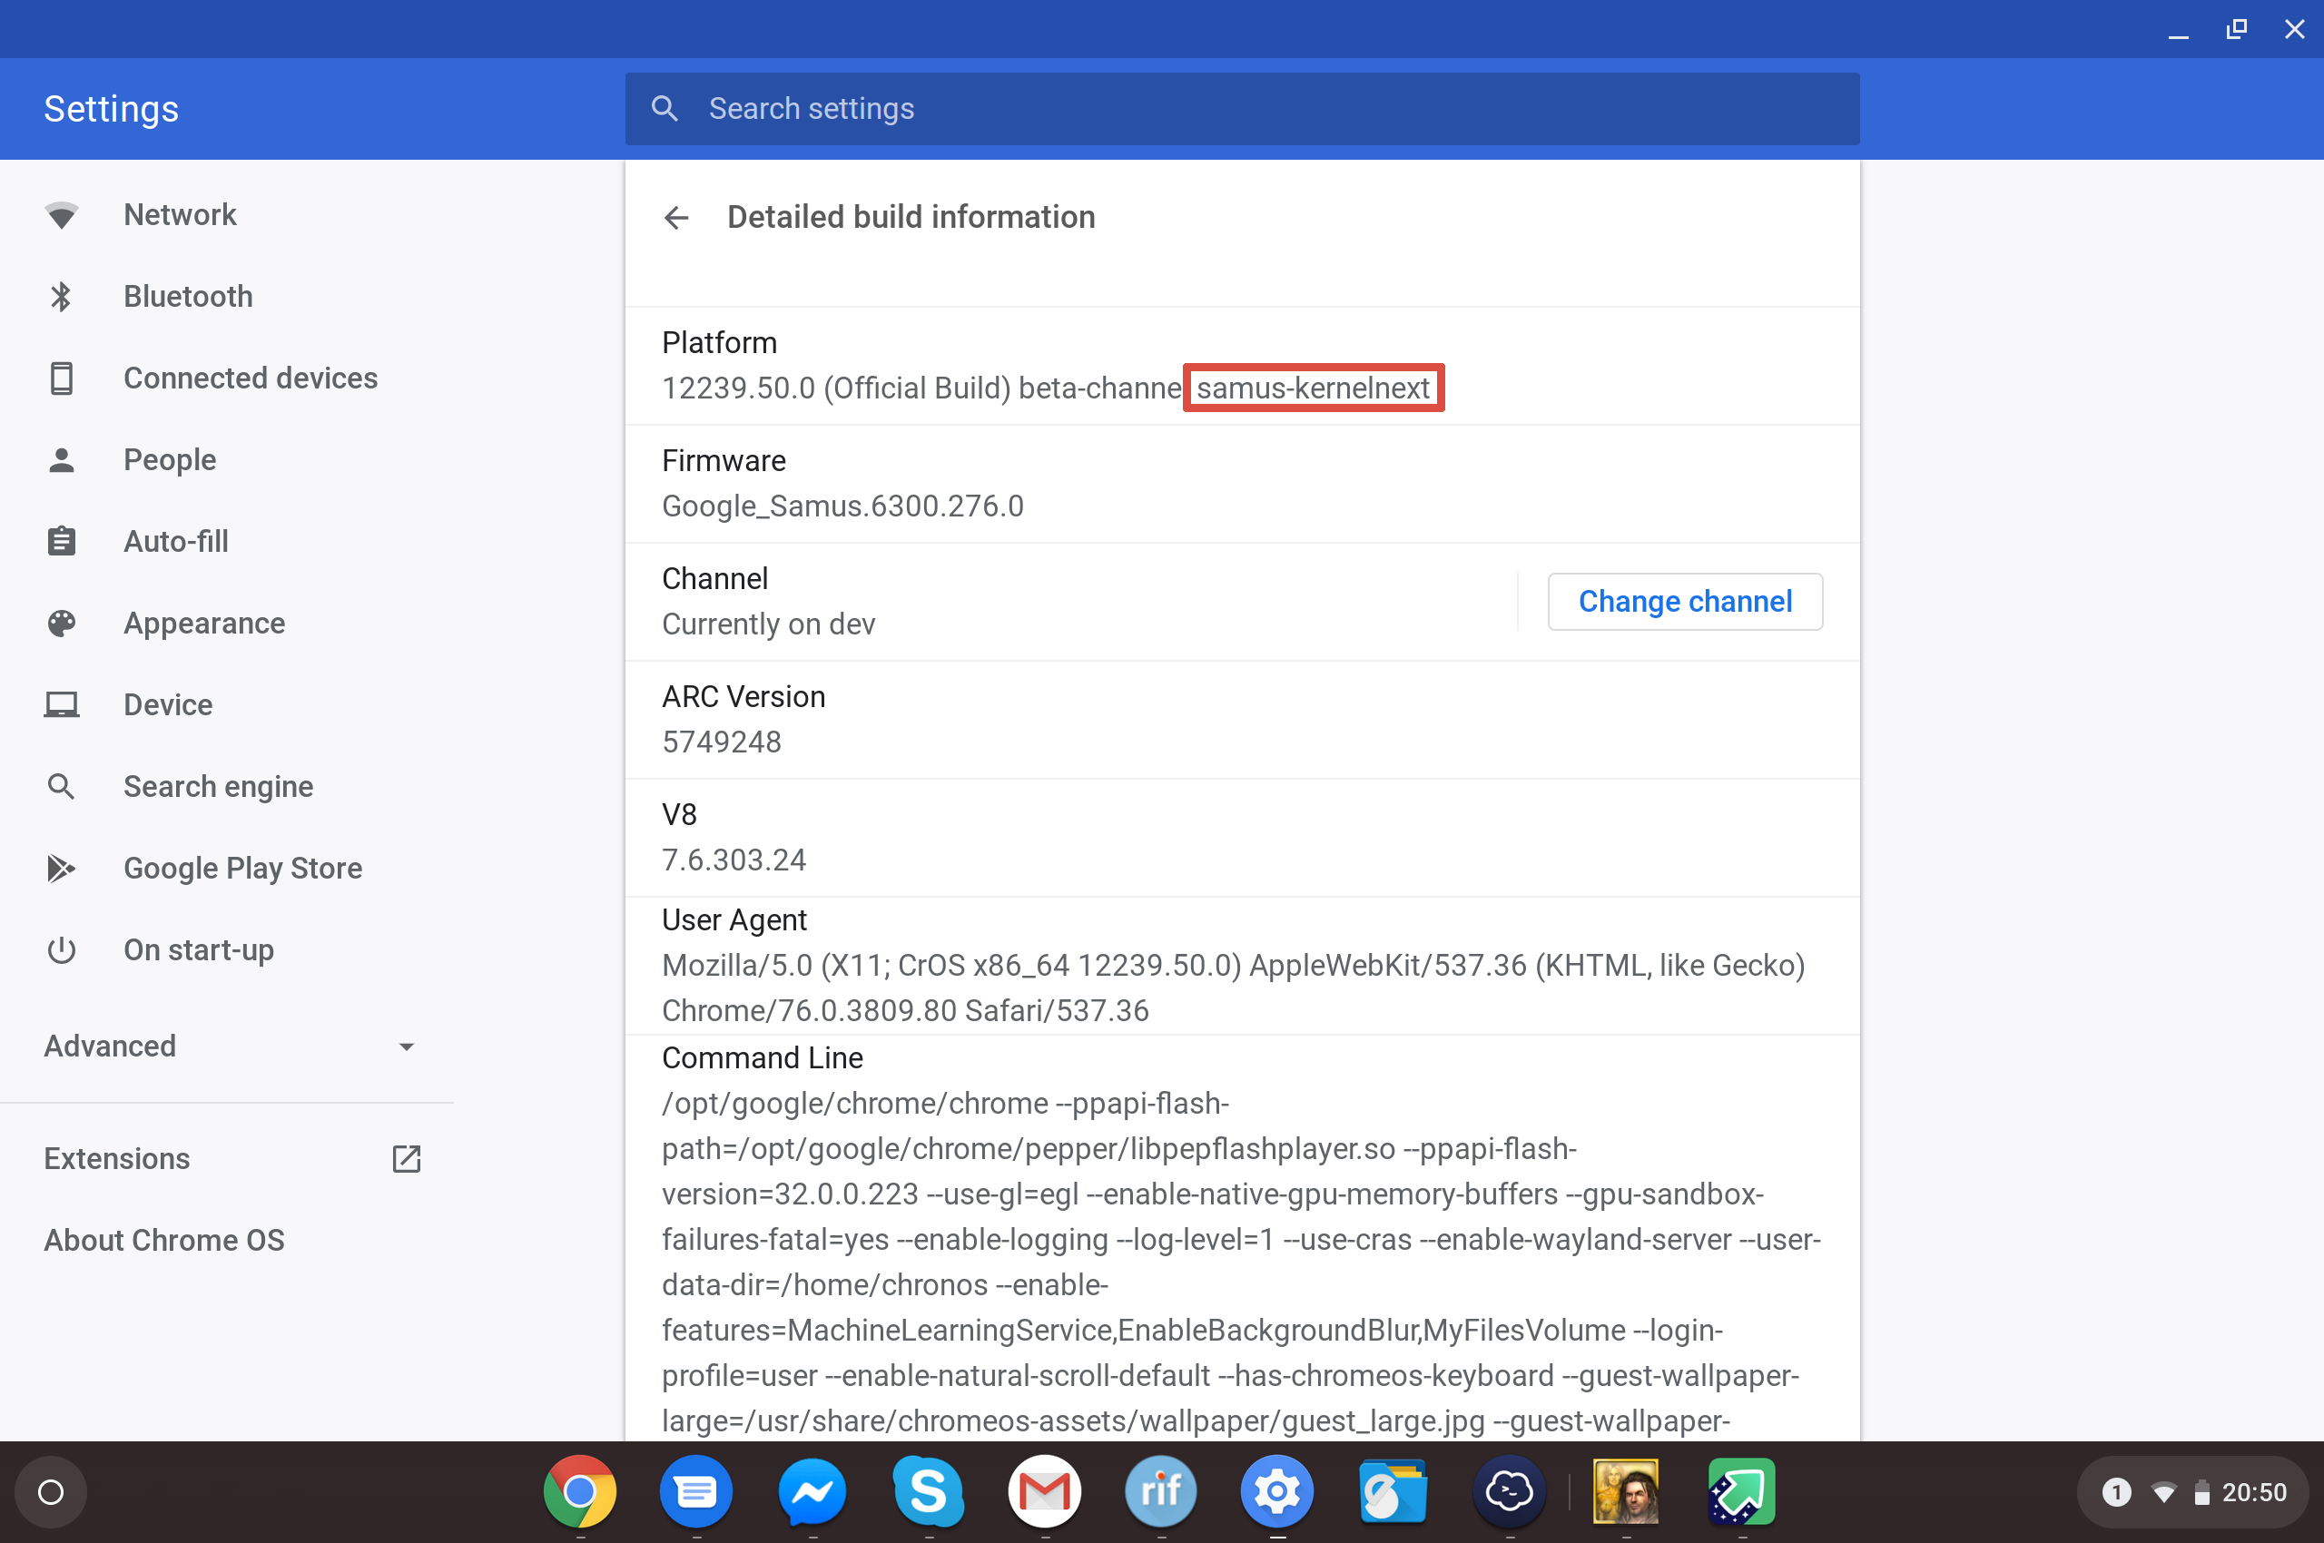The image size is (2324, 1543).
Task: Click the back arrow beside Detailed build information
Action: pos(676,218)
